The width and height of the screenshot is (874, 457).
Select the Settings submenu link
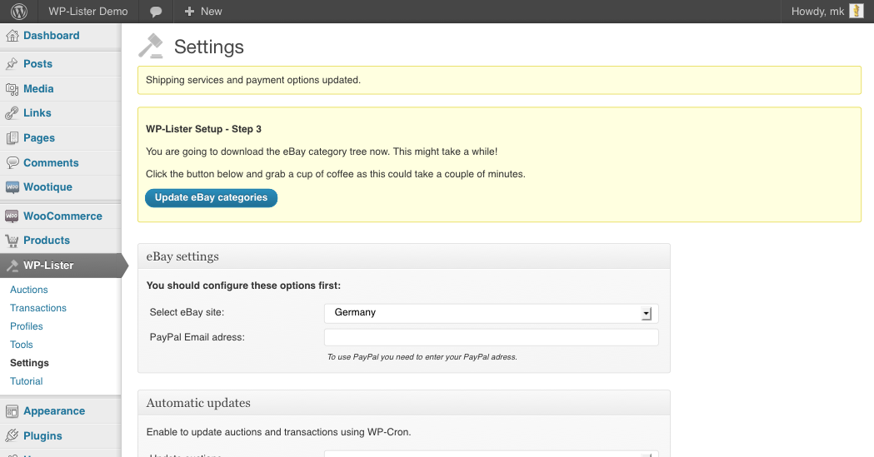[29, 363]
